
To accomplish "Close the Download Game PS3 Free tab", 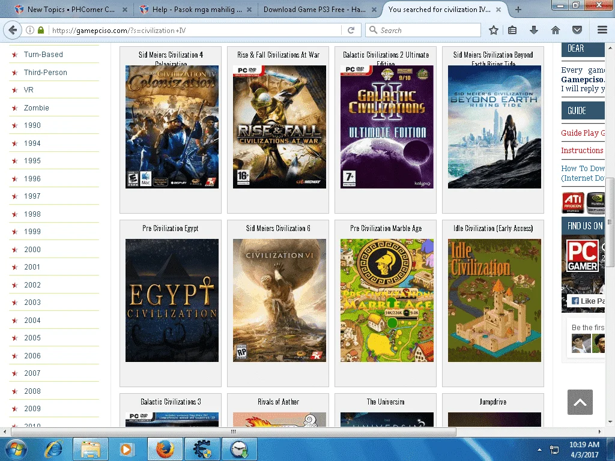I will [x=374, y=10].
